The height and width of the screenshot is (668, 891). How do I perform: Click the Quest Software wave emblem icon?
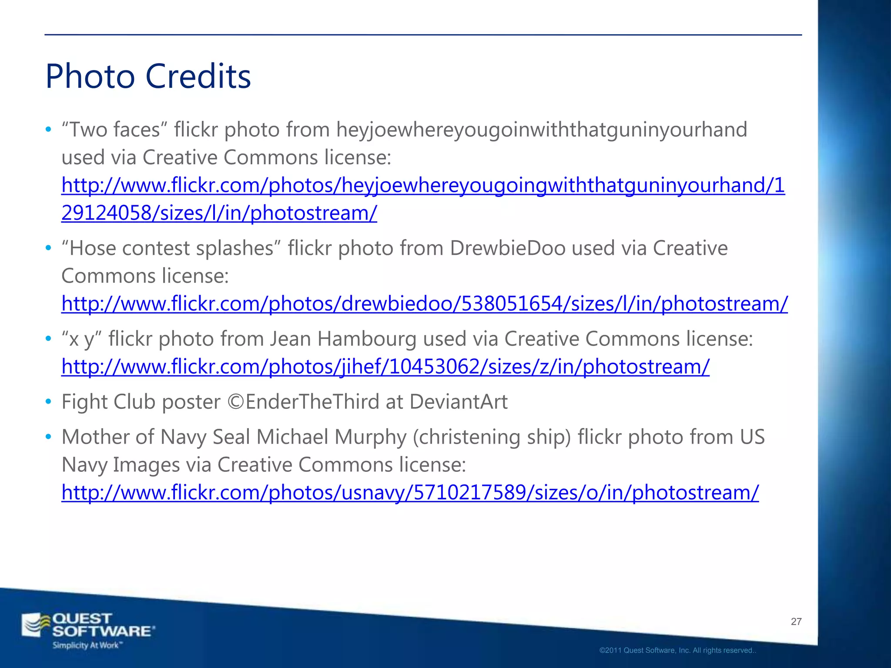(x=36, y=625)
